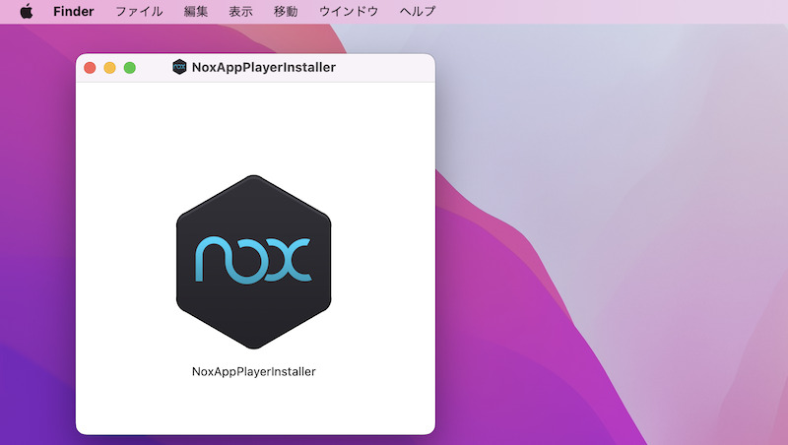788x445 pixels.
Task: Zoom the window using the green button
Action: (x=129, y=68)
